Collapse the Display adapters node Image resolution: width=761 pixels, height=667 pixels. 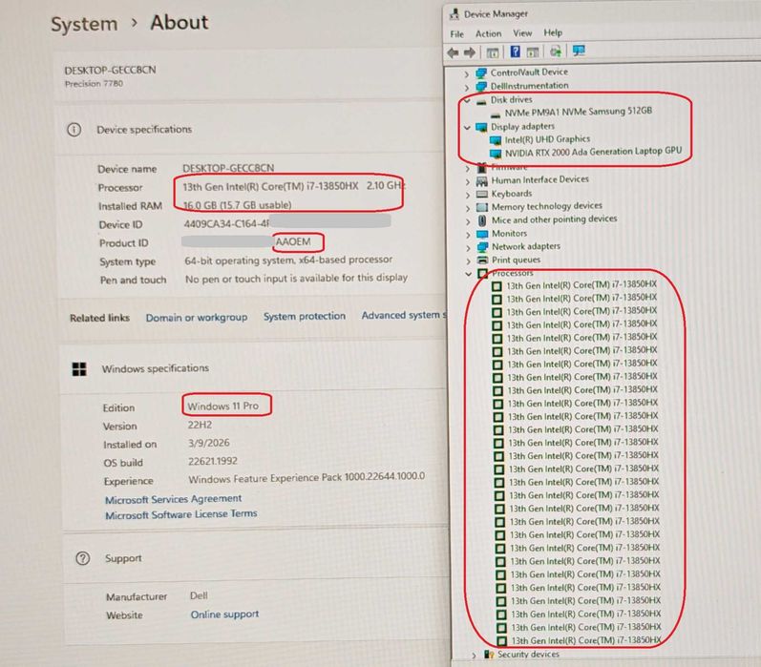pos(467,128)
